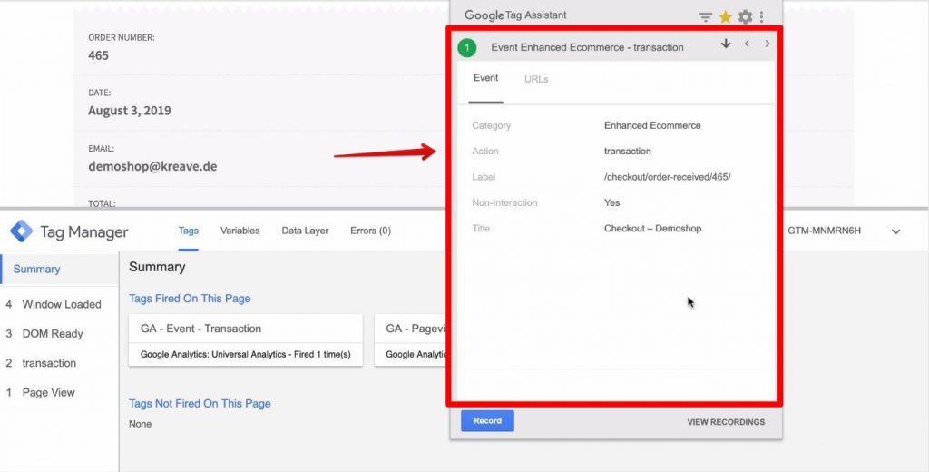Open the GA - Event - Transaction tag card
Image resolution: width=929 pixels, height=472 pixels.
(x=245, y=340)
